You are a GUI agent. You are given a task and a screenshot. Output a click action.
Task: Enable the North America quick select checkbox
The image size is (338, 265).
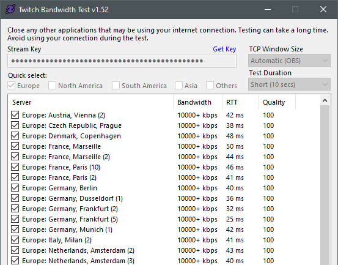coord(52,86)
